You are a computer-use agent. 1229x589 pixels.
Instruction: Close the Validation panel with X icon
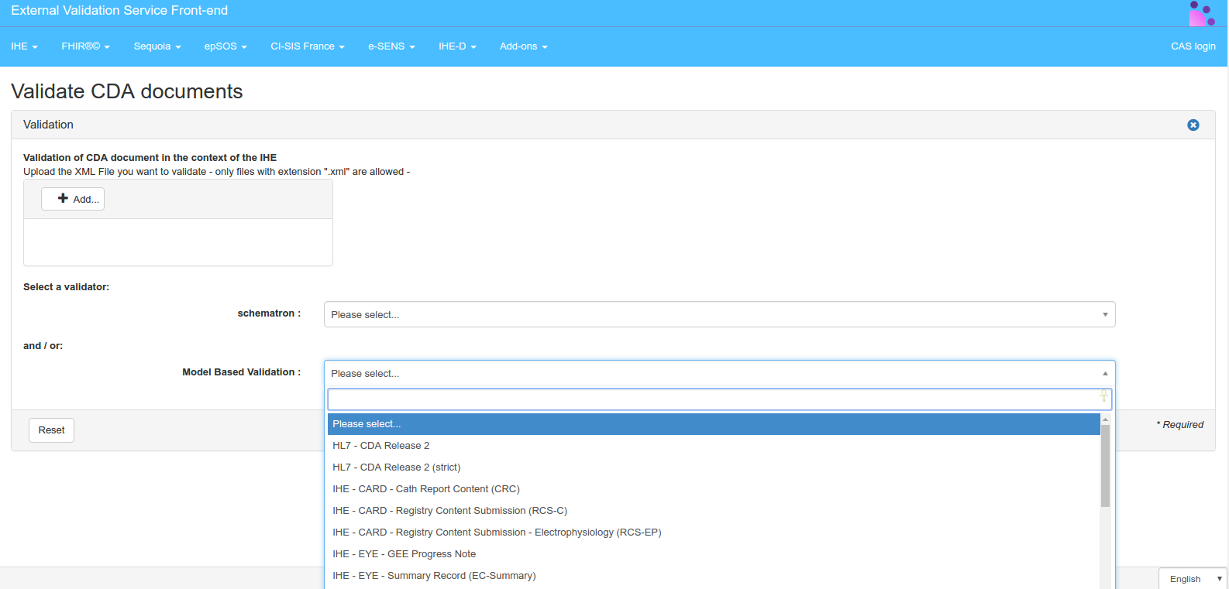pos(1193,125)
